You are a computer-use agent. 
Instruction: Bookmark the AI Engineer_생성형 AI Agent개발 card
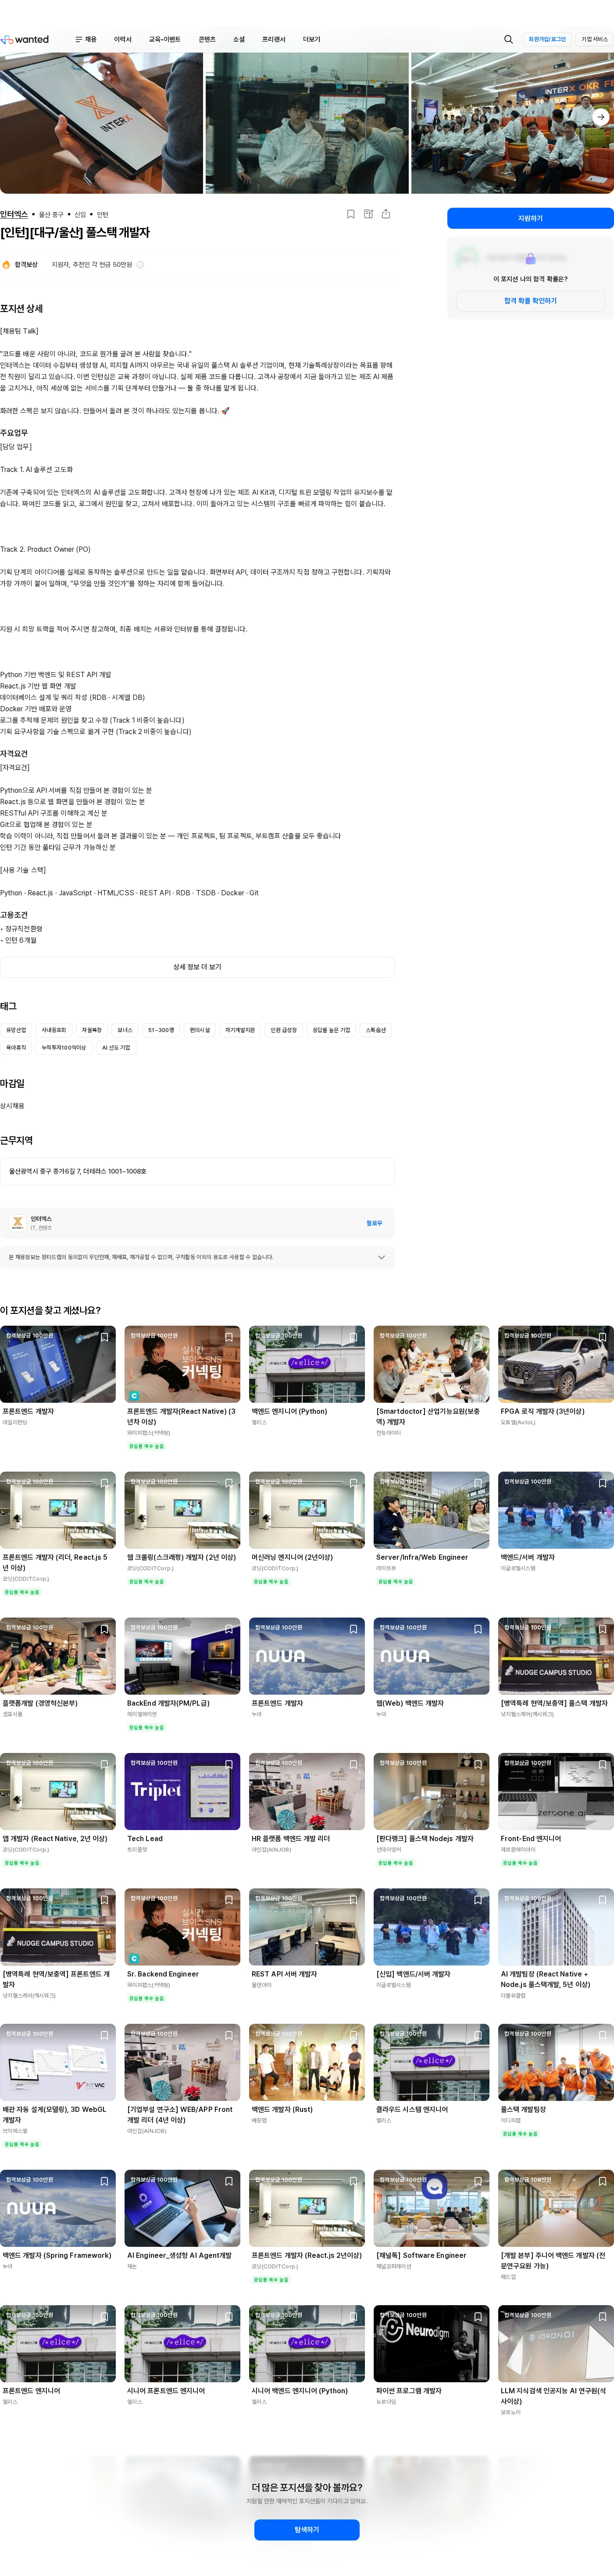pos(229,2181)
